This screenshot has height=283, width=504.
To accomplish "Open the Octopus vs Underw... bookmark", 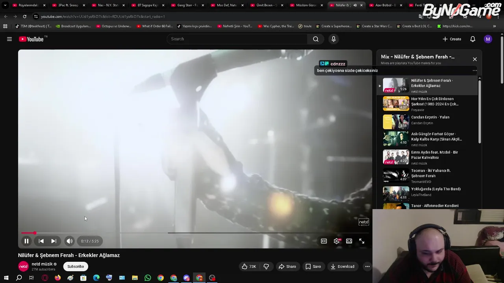I will [x=113, y=26].
